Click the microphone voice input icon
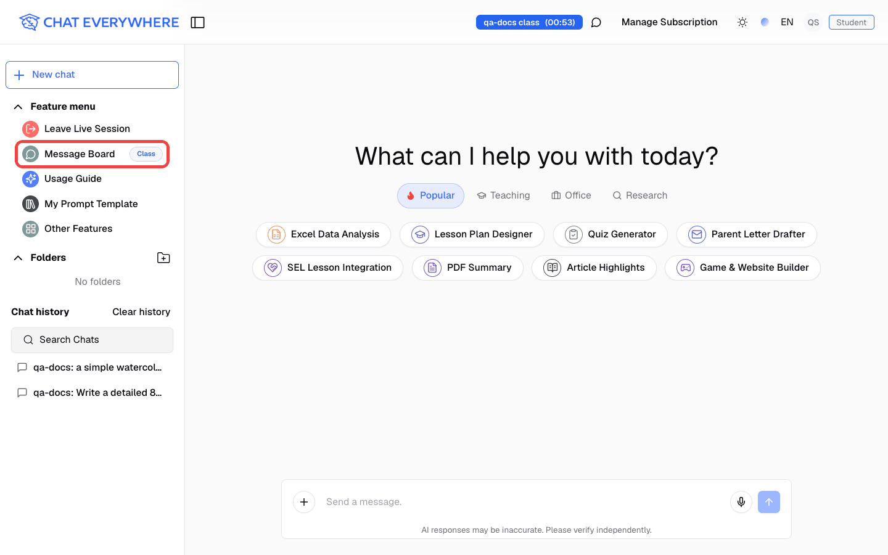This screenshot has width=888, height=555. pos(741,502)
